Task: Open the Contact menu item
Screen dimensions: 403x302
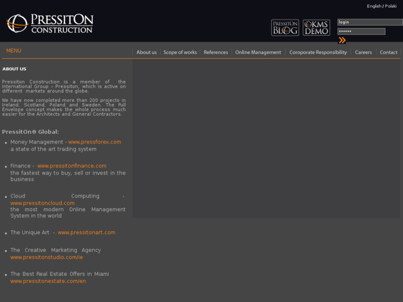Action: coord(389,52)
